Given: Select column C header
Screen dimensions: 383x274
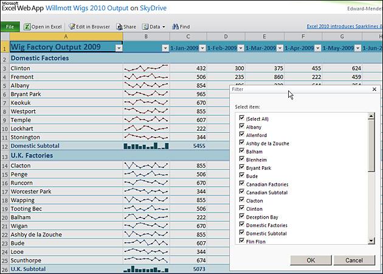Looking at the screenshot, I should pos(188,37).
